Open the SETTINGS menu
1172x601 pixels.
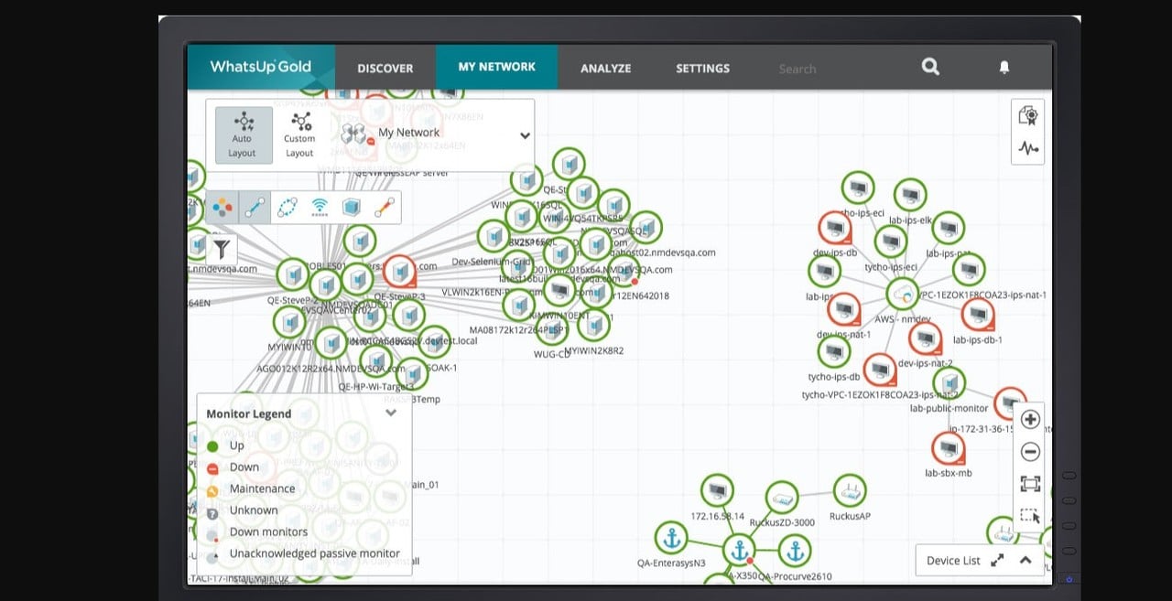click(702, 68)
